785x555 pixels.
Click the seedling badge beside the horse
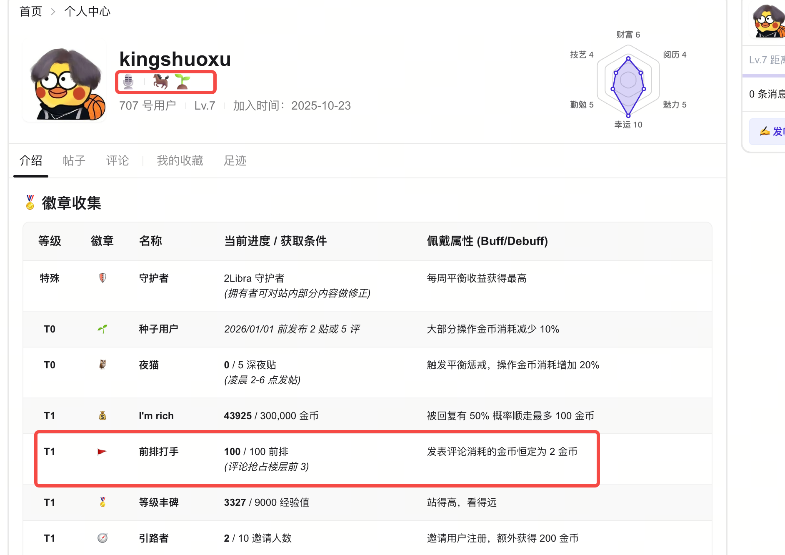(x=182, y=82)
